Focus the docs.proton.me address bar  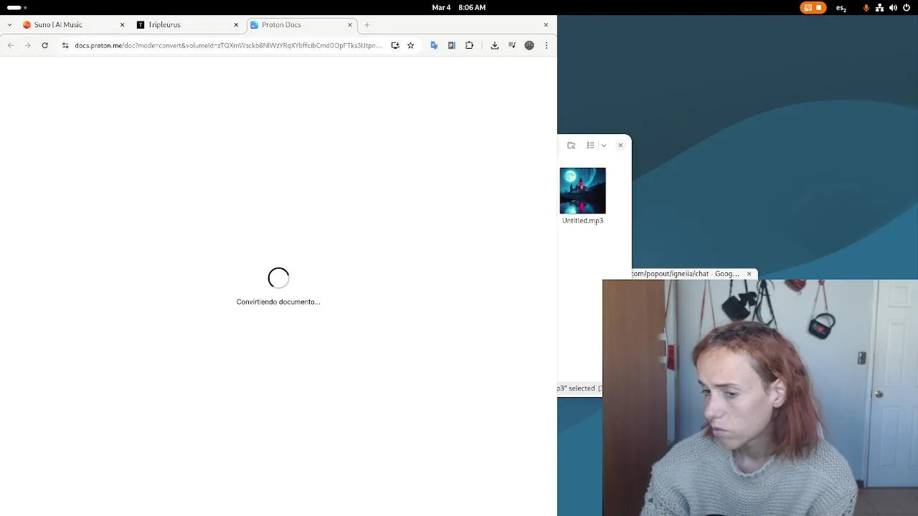[228, 45]
